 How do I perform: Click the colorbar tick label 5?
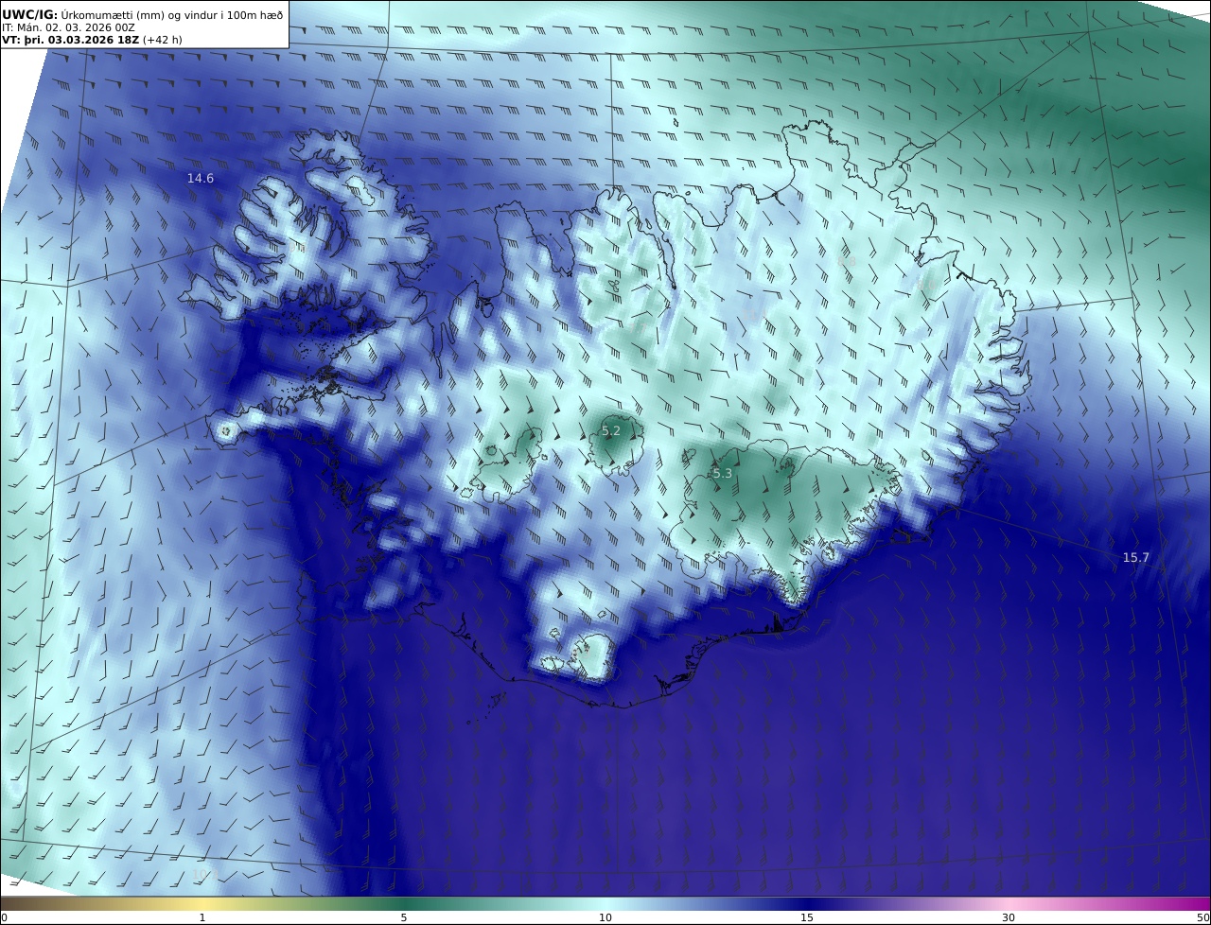(404, 917)
